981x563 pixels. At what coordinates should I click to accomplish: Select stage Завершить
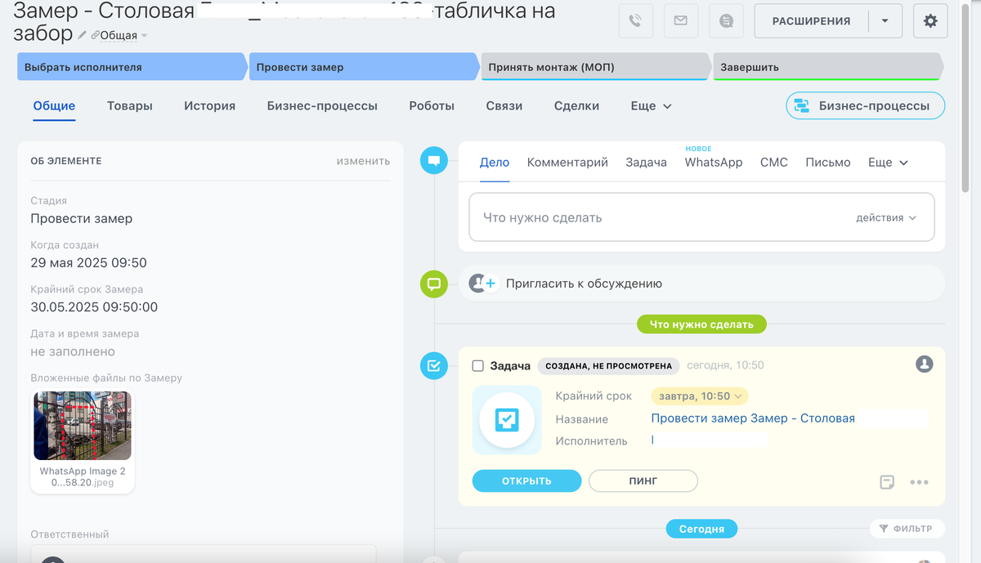pos(827,67)
